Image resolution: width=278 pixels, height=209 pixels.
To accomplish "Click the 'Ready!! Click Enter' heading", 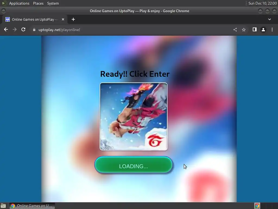I will tap(135, 74).
